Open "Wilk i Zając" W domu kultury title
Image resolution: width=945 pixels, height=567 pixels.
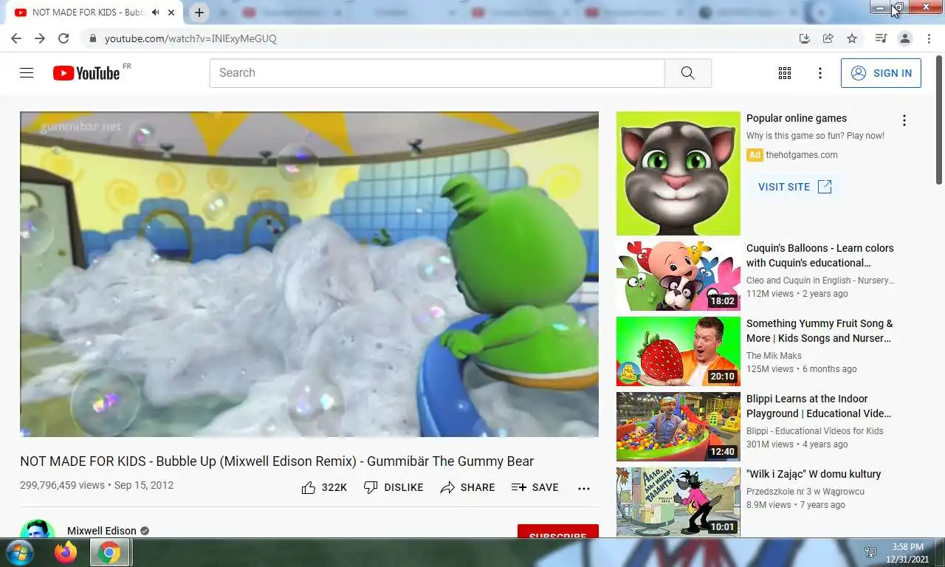[x=814, y=474]
